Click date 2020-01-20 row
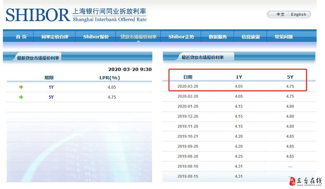 pyautogui.click(x=188, y=106)
